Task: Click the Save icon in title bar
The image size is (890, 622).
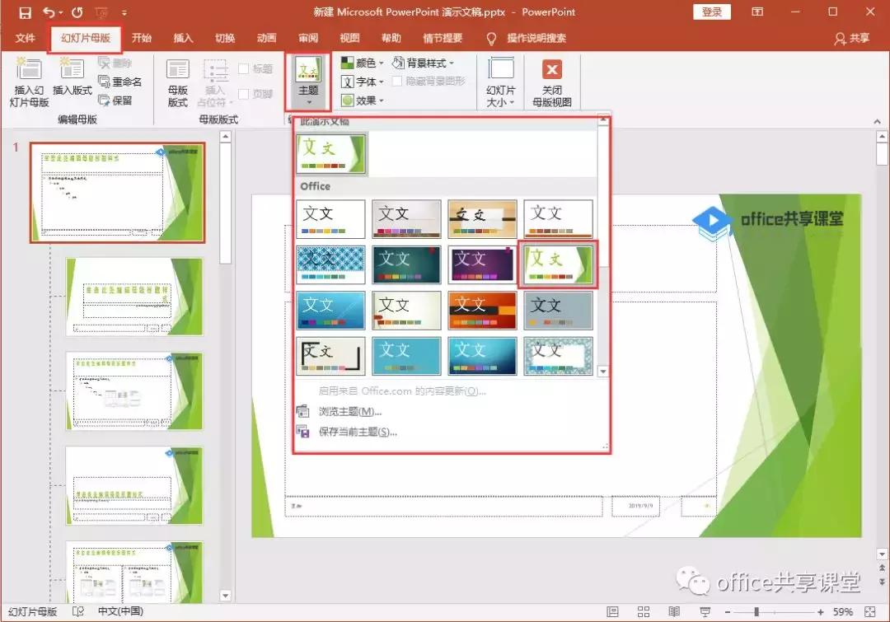Action: [x=25, y=12]
